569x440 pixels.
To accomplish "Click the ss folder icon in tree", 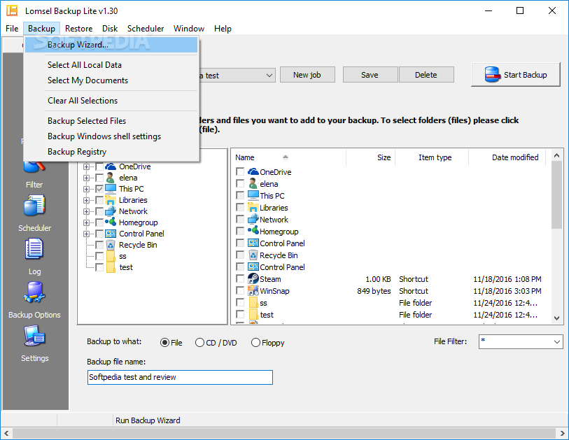I will [111, 256].
